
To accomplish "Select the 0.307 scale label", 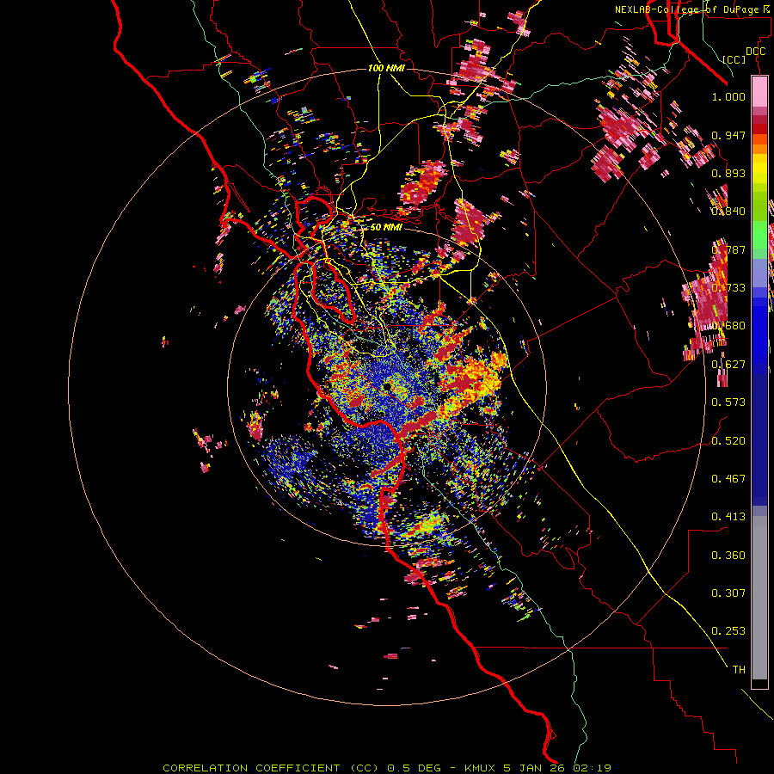I will [728, 593].
